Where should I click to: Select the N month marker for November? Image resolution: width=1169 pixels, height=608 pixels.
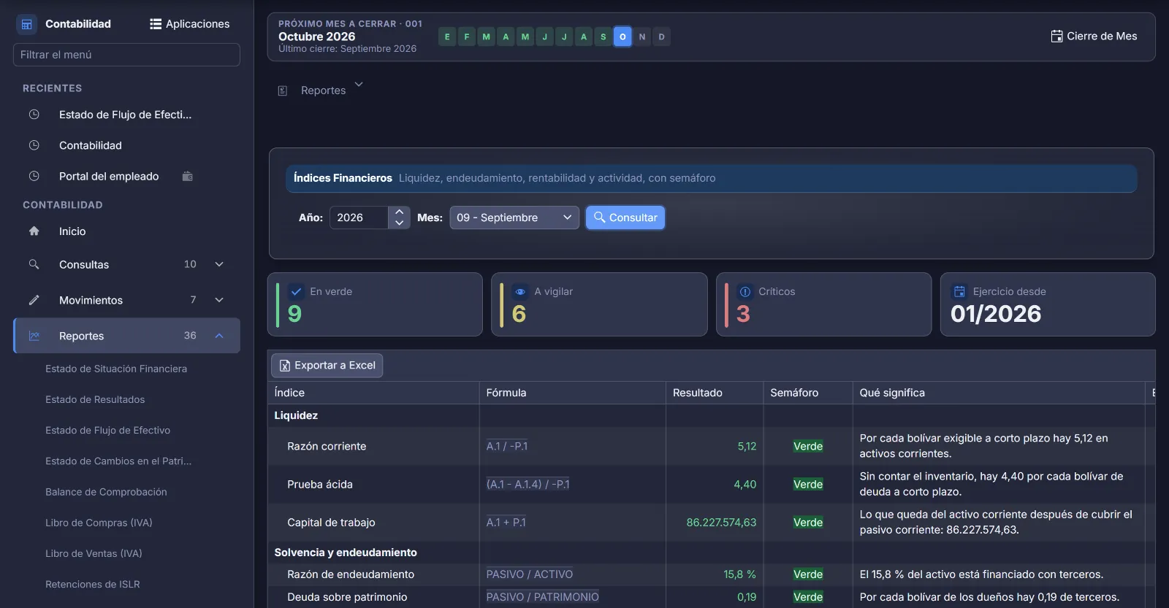[642, 36]
